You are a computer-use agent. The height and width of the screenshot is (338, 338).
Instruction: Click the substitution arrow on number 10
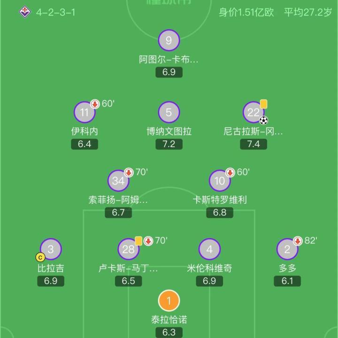[230, 173]
